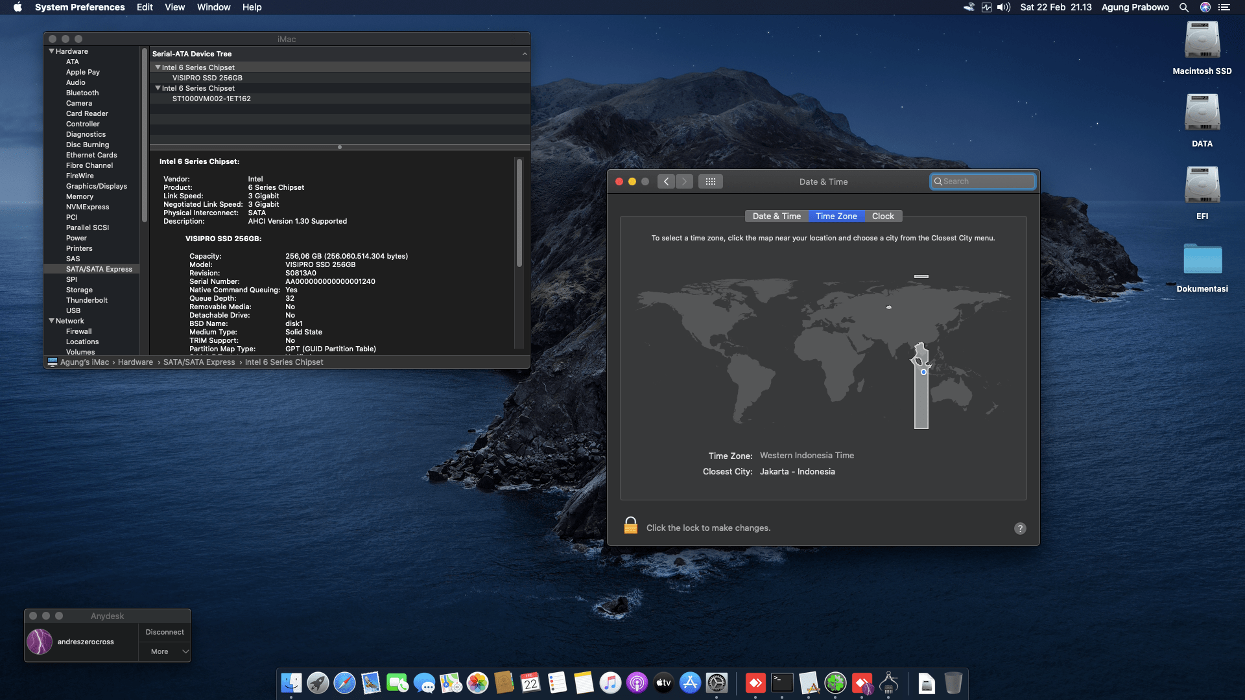The width and height of the screenshot is (1245, 700).
Task: Open Apple TV from the dock
Action: coord(663,682)
